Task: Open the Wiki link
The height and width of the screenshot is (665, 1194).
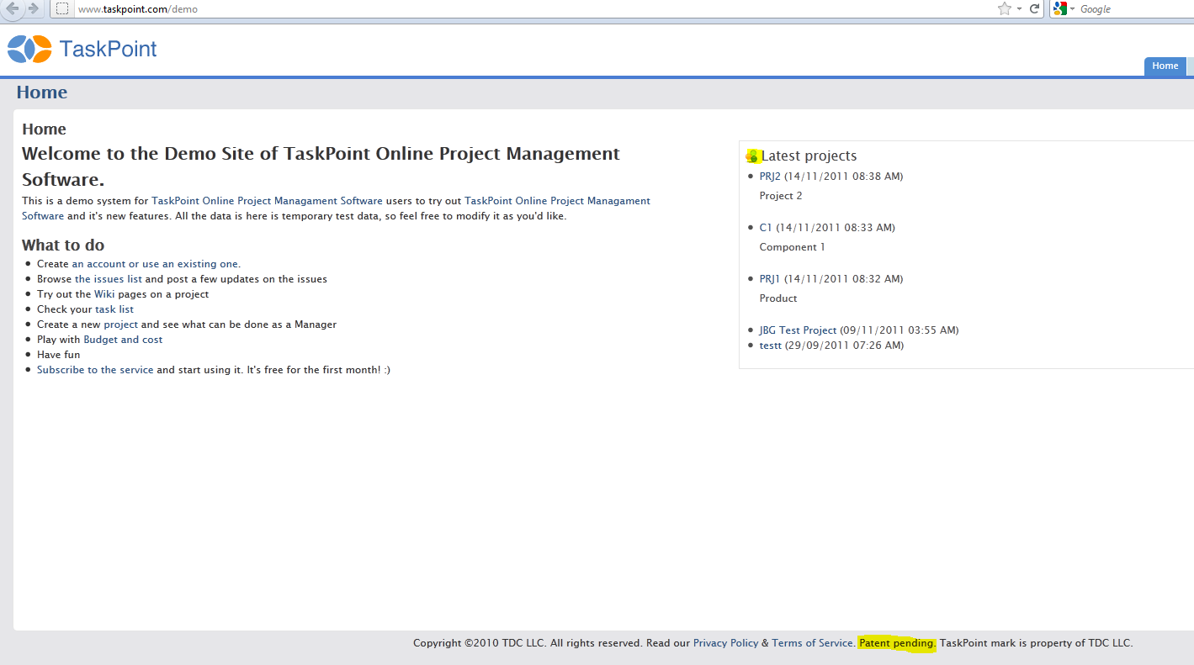Action: (104, 294)
